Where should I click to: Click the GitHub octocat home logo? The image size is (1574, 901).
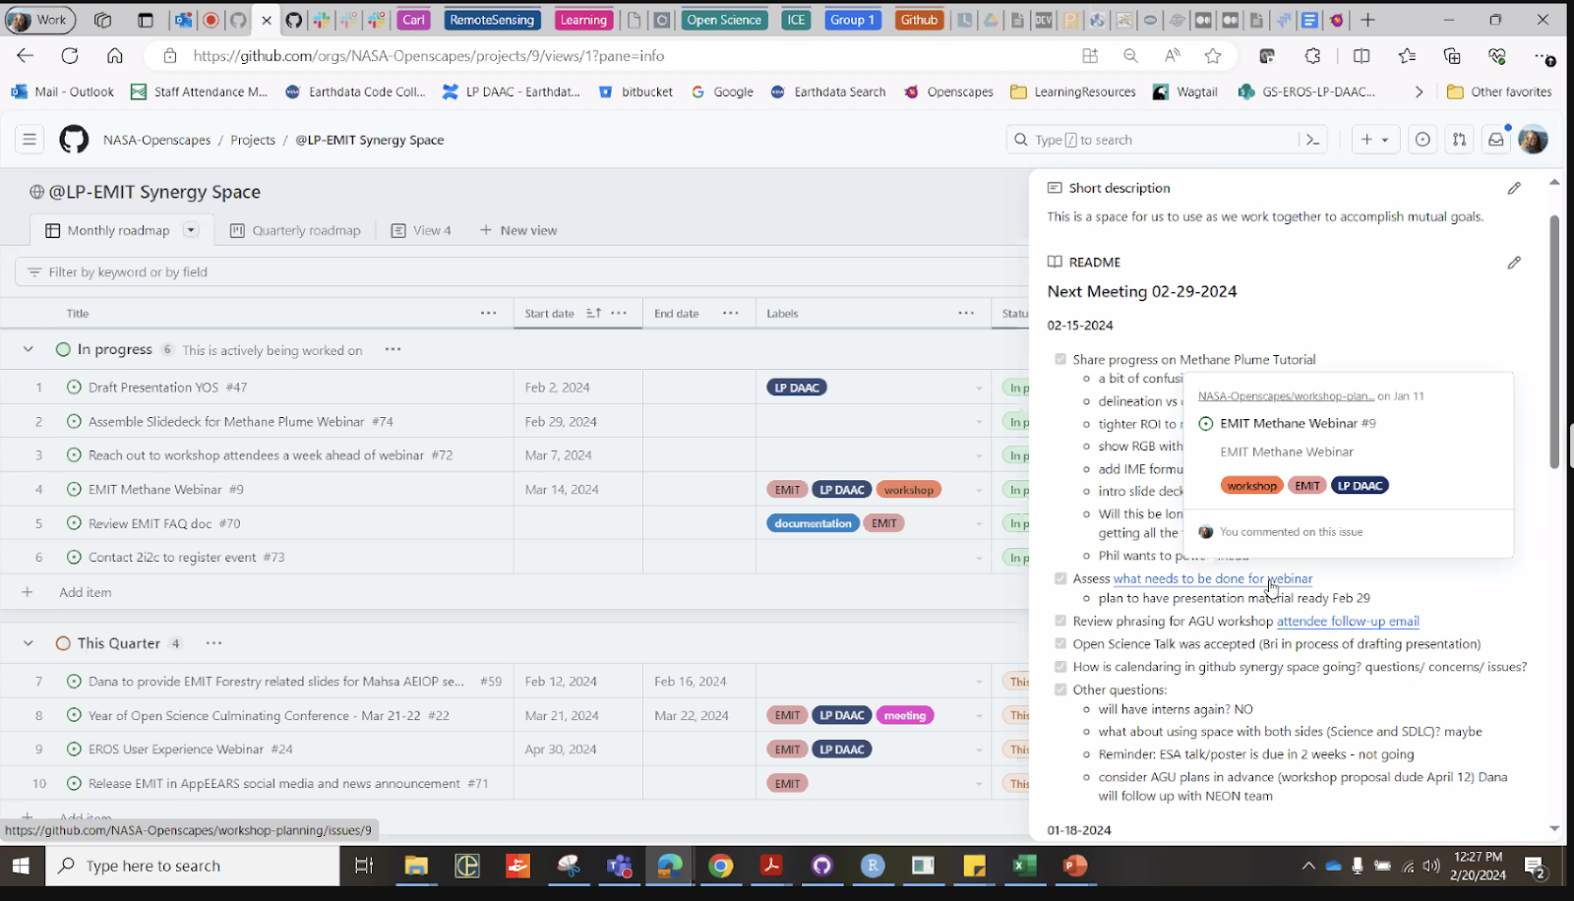click(73, 139)
